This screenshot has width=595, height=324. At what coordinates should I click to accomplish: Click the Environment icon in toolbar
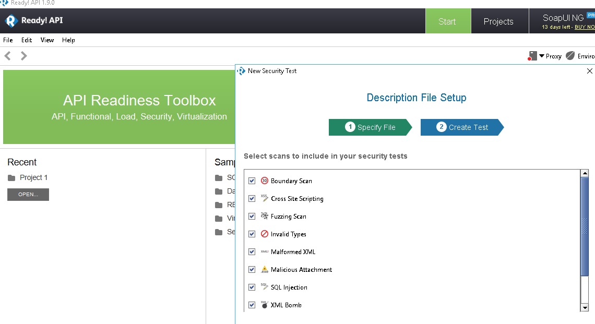coord(570,56)
